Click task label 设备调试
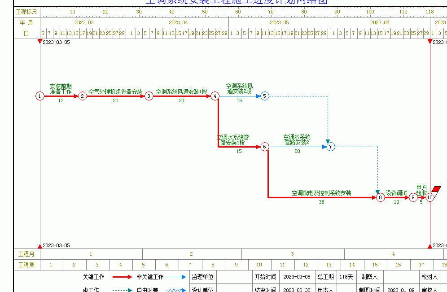 coord(397,193)
